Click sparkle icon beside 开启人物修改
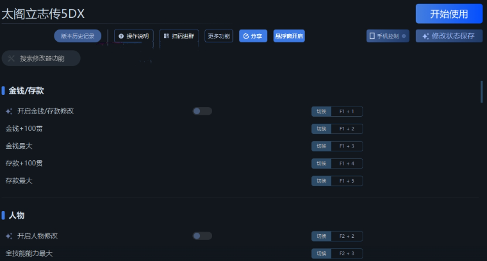 tap(9, 236)
